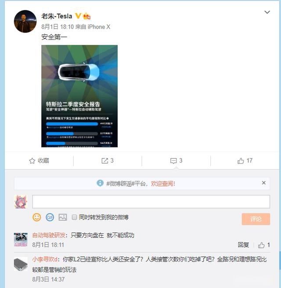Focus the comment text input box
The image size is (281, 288).
pos(151,202)
